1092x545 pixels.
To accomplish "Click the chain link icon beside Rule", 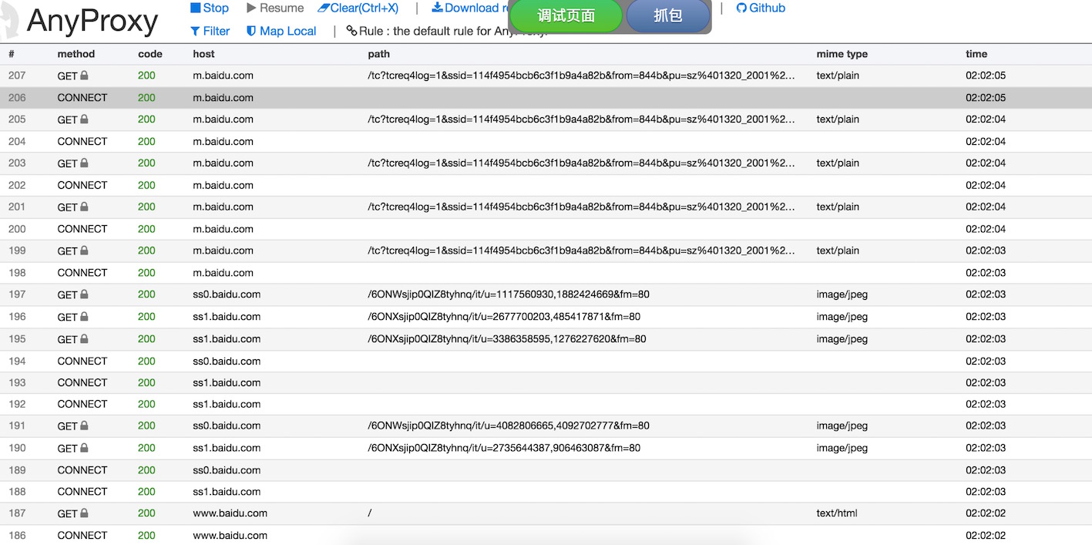I will click(x=351, y=31).
